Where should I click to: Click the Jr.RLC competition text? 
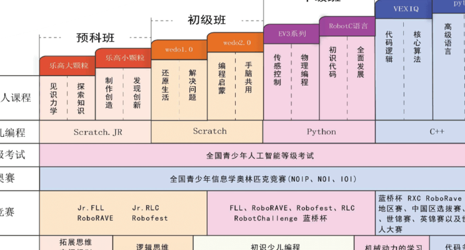[x=146, y=208]
